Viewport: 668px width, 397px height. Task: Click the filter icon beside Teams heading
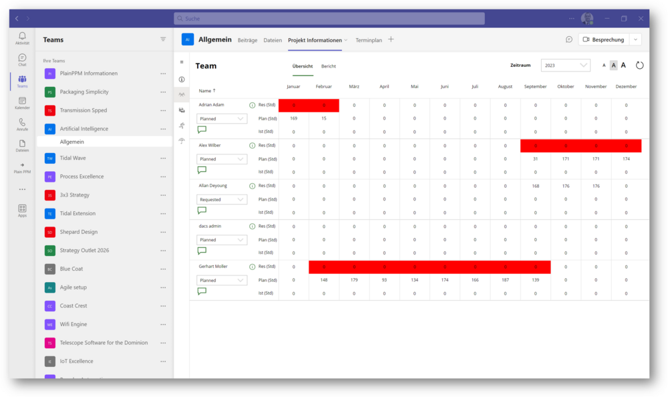click(x=163, y=39)
